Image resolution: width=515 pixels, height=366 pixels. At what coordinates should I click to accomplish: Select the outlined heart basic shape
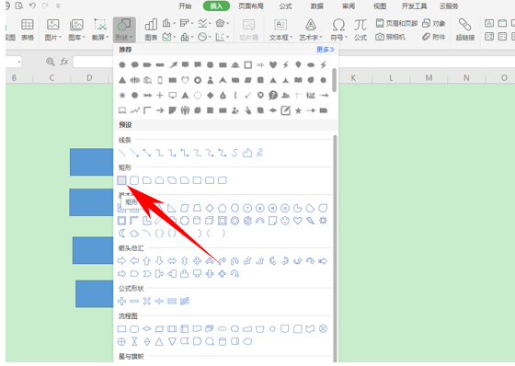[x=298, y=221]
